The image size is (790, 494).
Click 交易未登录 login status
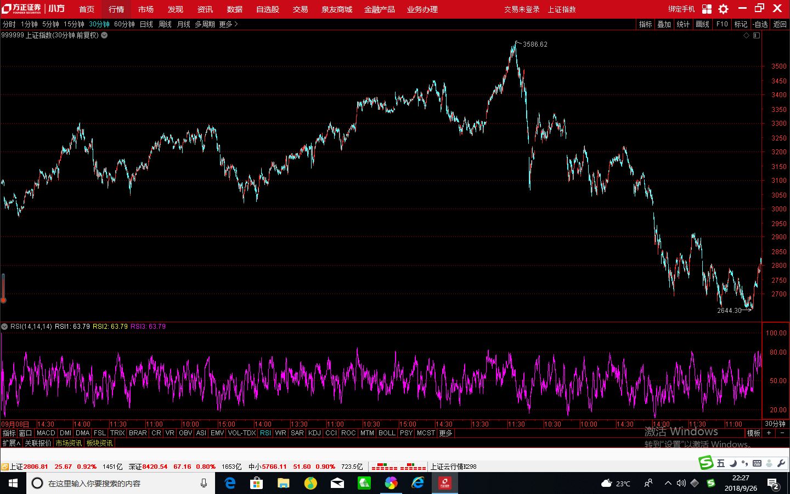click(522, 9)
